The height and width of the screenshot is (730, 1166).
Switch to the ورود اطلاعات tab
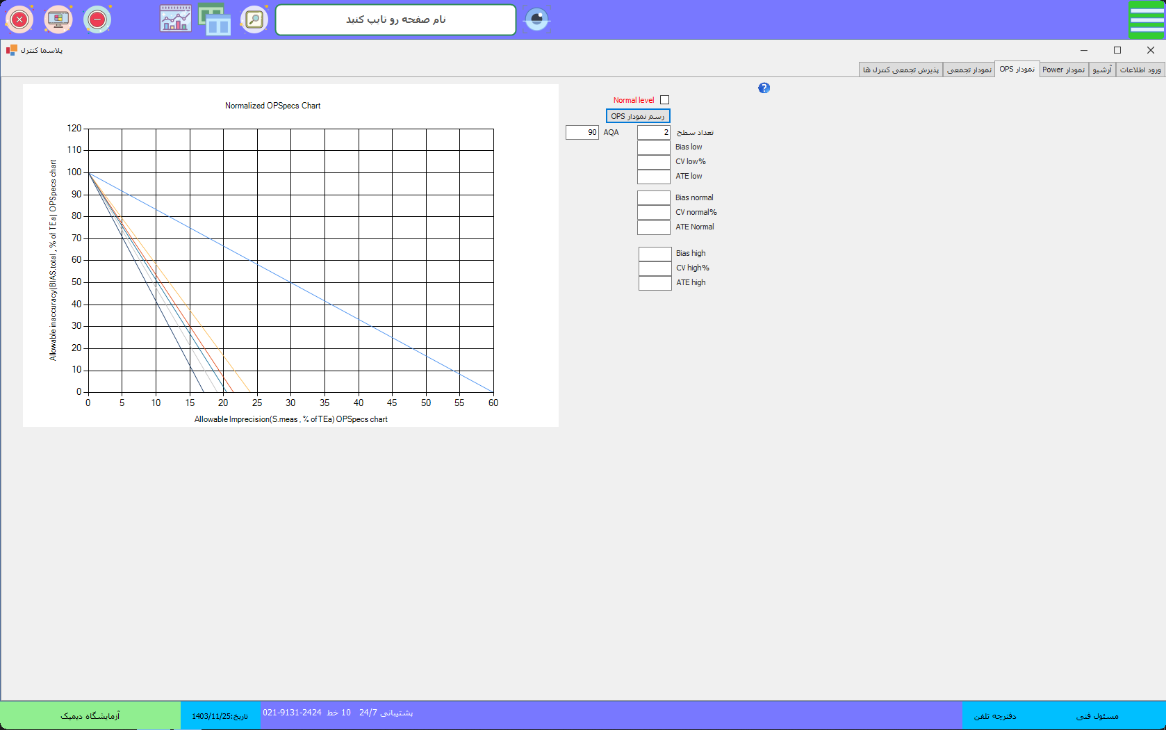tap(1140, 70)
